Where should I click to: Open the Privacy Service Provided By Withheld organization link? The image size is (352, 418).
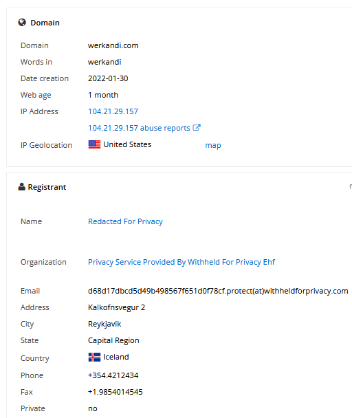181,262
